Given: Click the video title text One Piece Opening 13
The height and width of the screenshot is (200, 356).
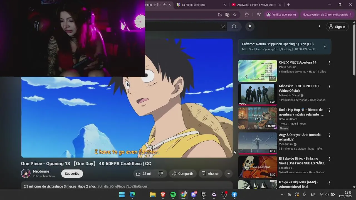Looking at the screenshot, I should tap(86, 164).
